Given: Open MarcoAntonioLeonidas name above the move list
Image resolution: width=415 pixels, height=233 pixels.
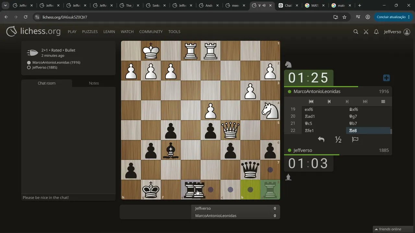Looking at the screenshot, I should click(317, 92).
